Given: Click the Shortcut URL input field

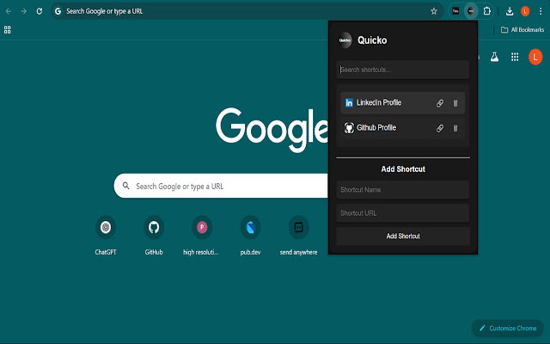Looking at the screenshot, I should tap(402, 212).
